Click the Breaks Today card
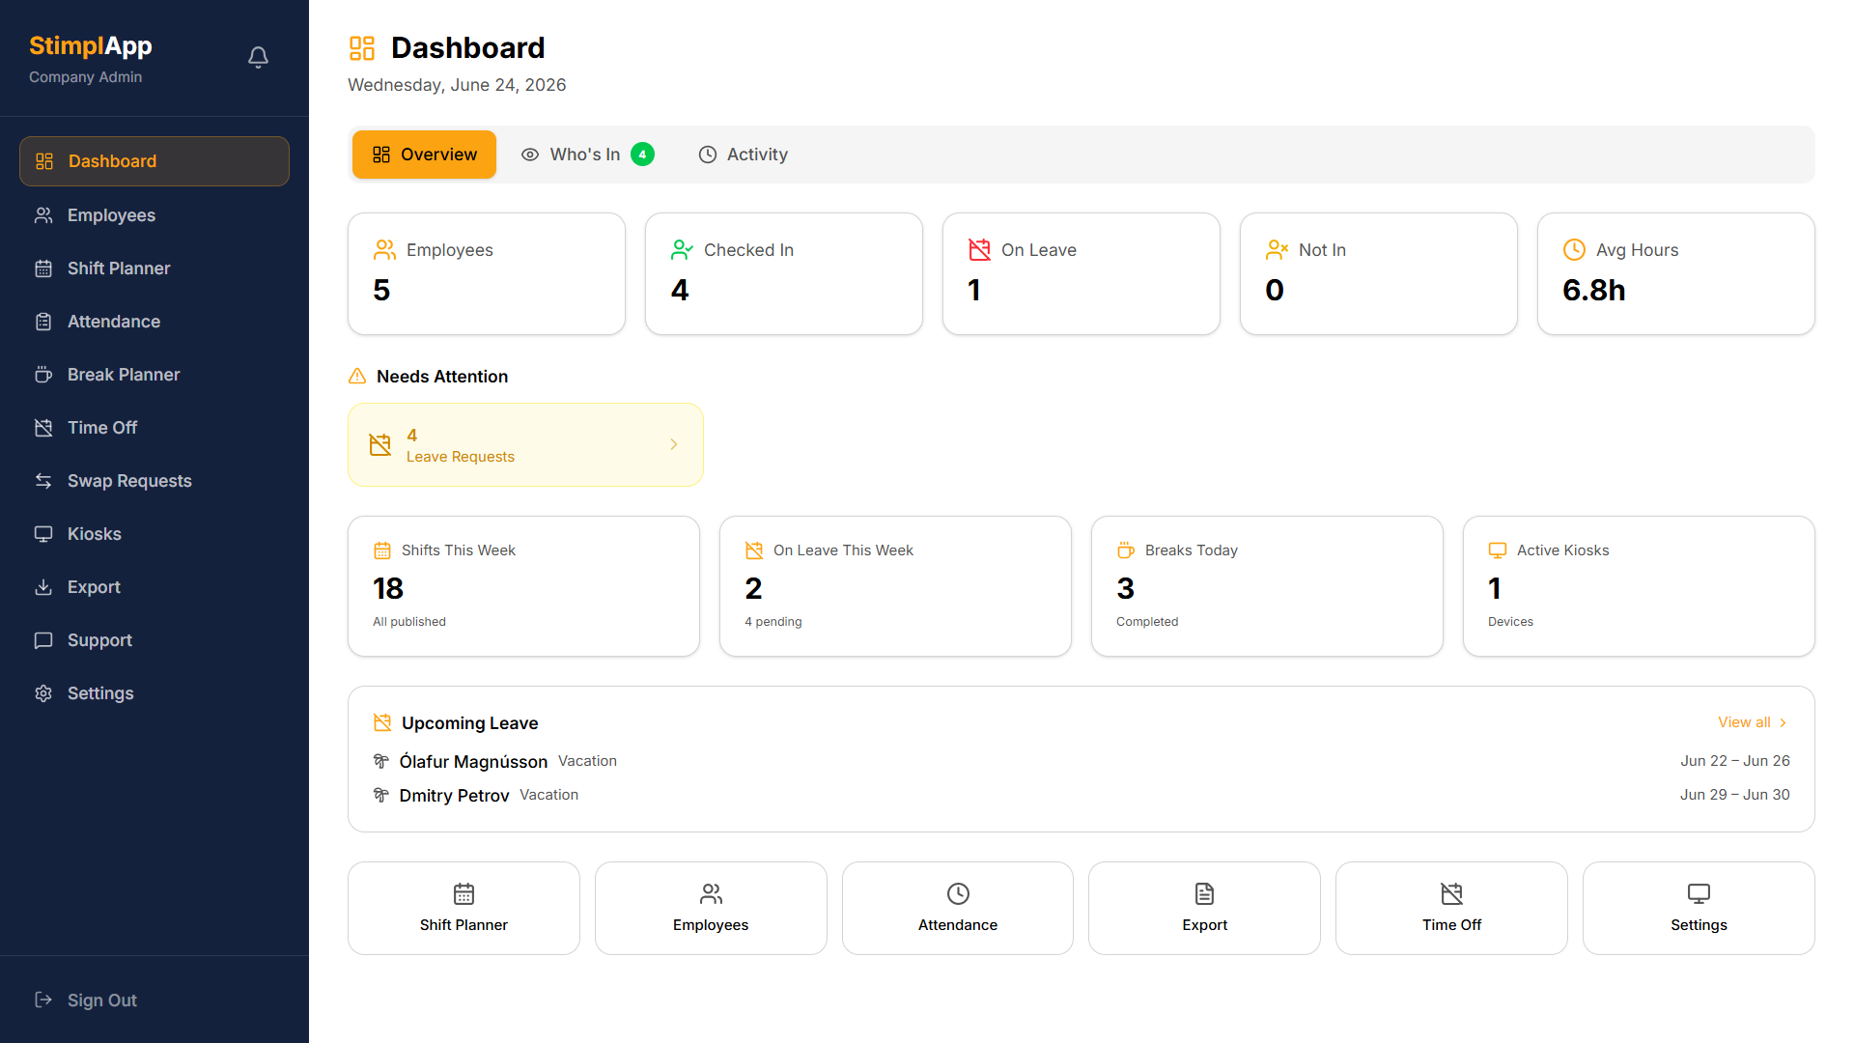 tap(1267, 586)
